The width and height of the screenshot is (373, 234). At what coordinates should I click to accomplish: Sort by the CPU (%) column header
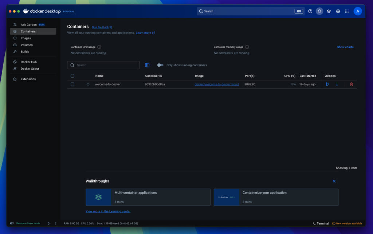pyautogui.click(x=290, y=76)
